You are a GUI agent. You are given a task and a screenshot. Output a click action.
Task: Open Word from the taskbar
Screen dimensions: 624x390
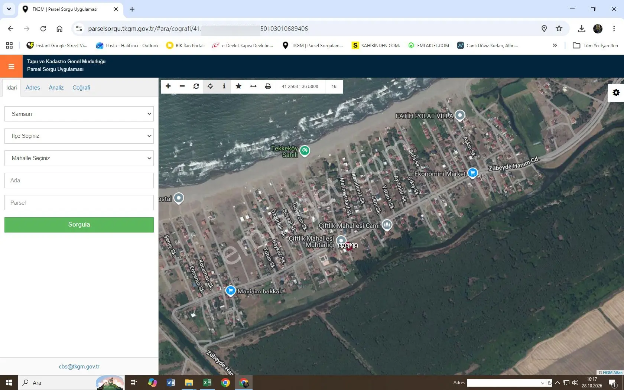tap(171, 383)
